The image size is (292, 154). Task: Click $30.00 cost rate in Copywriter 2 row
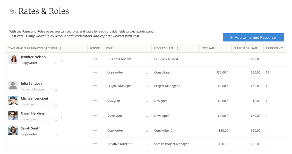point(224,131)
